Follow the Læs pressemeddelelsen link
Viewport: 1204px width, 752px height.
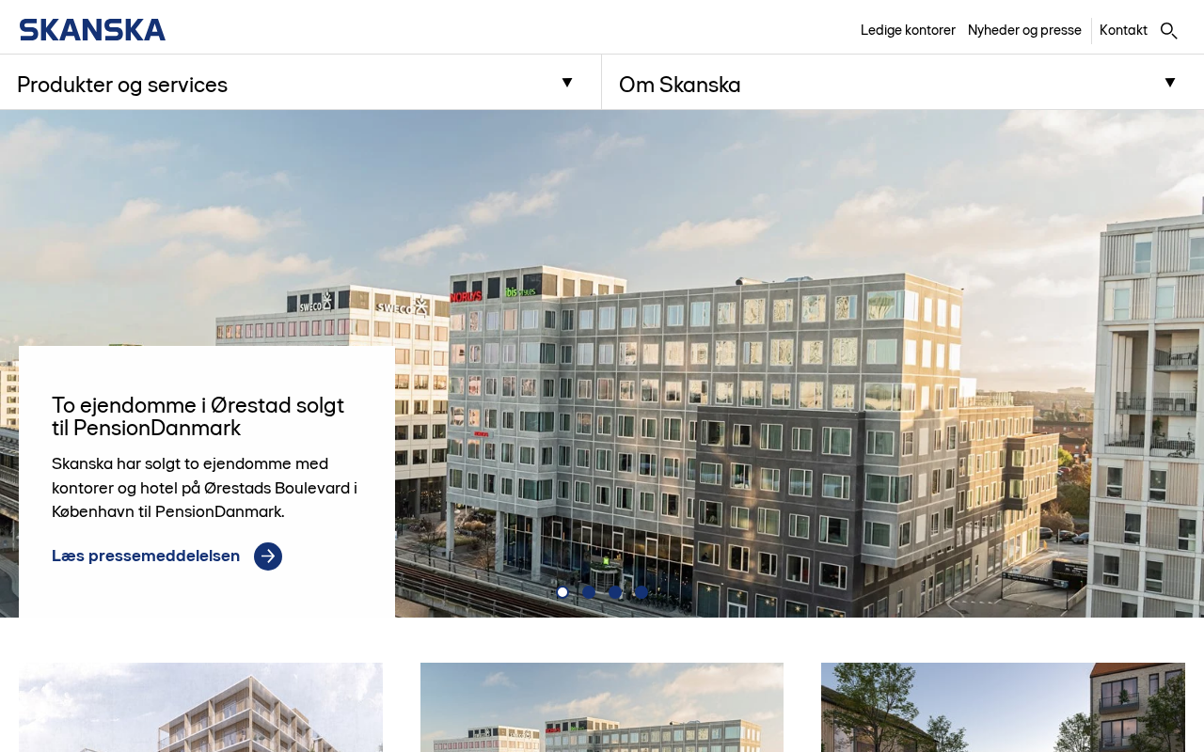point(146,556)
